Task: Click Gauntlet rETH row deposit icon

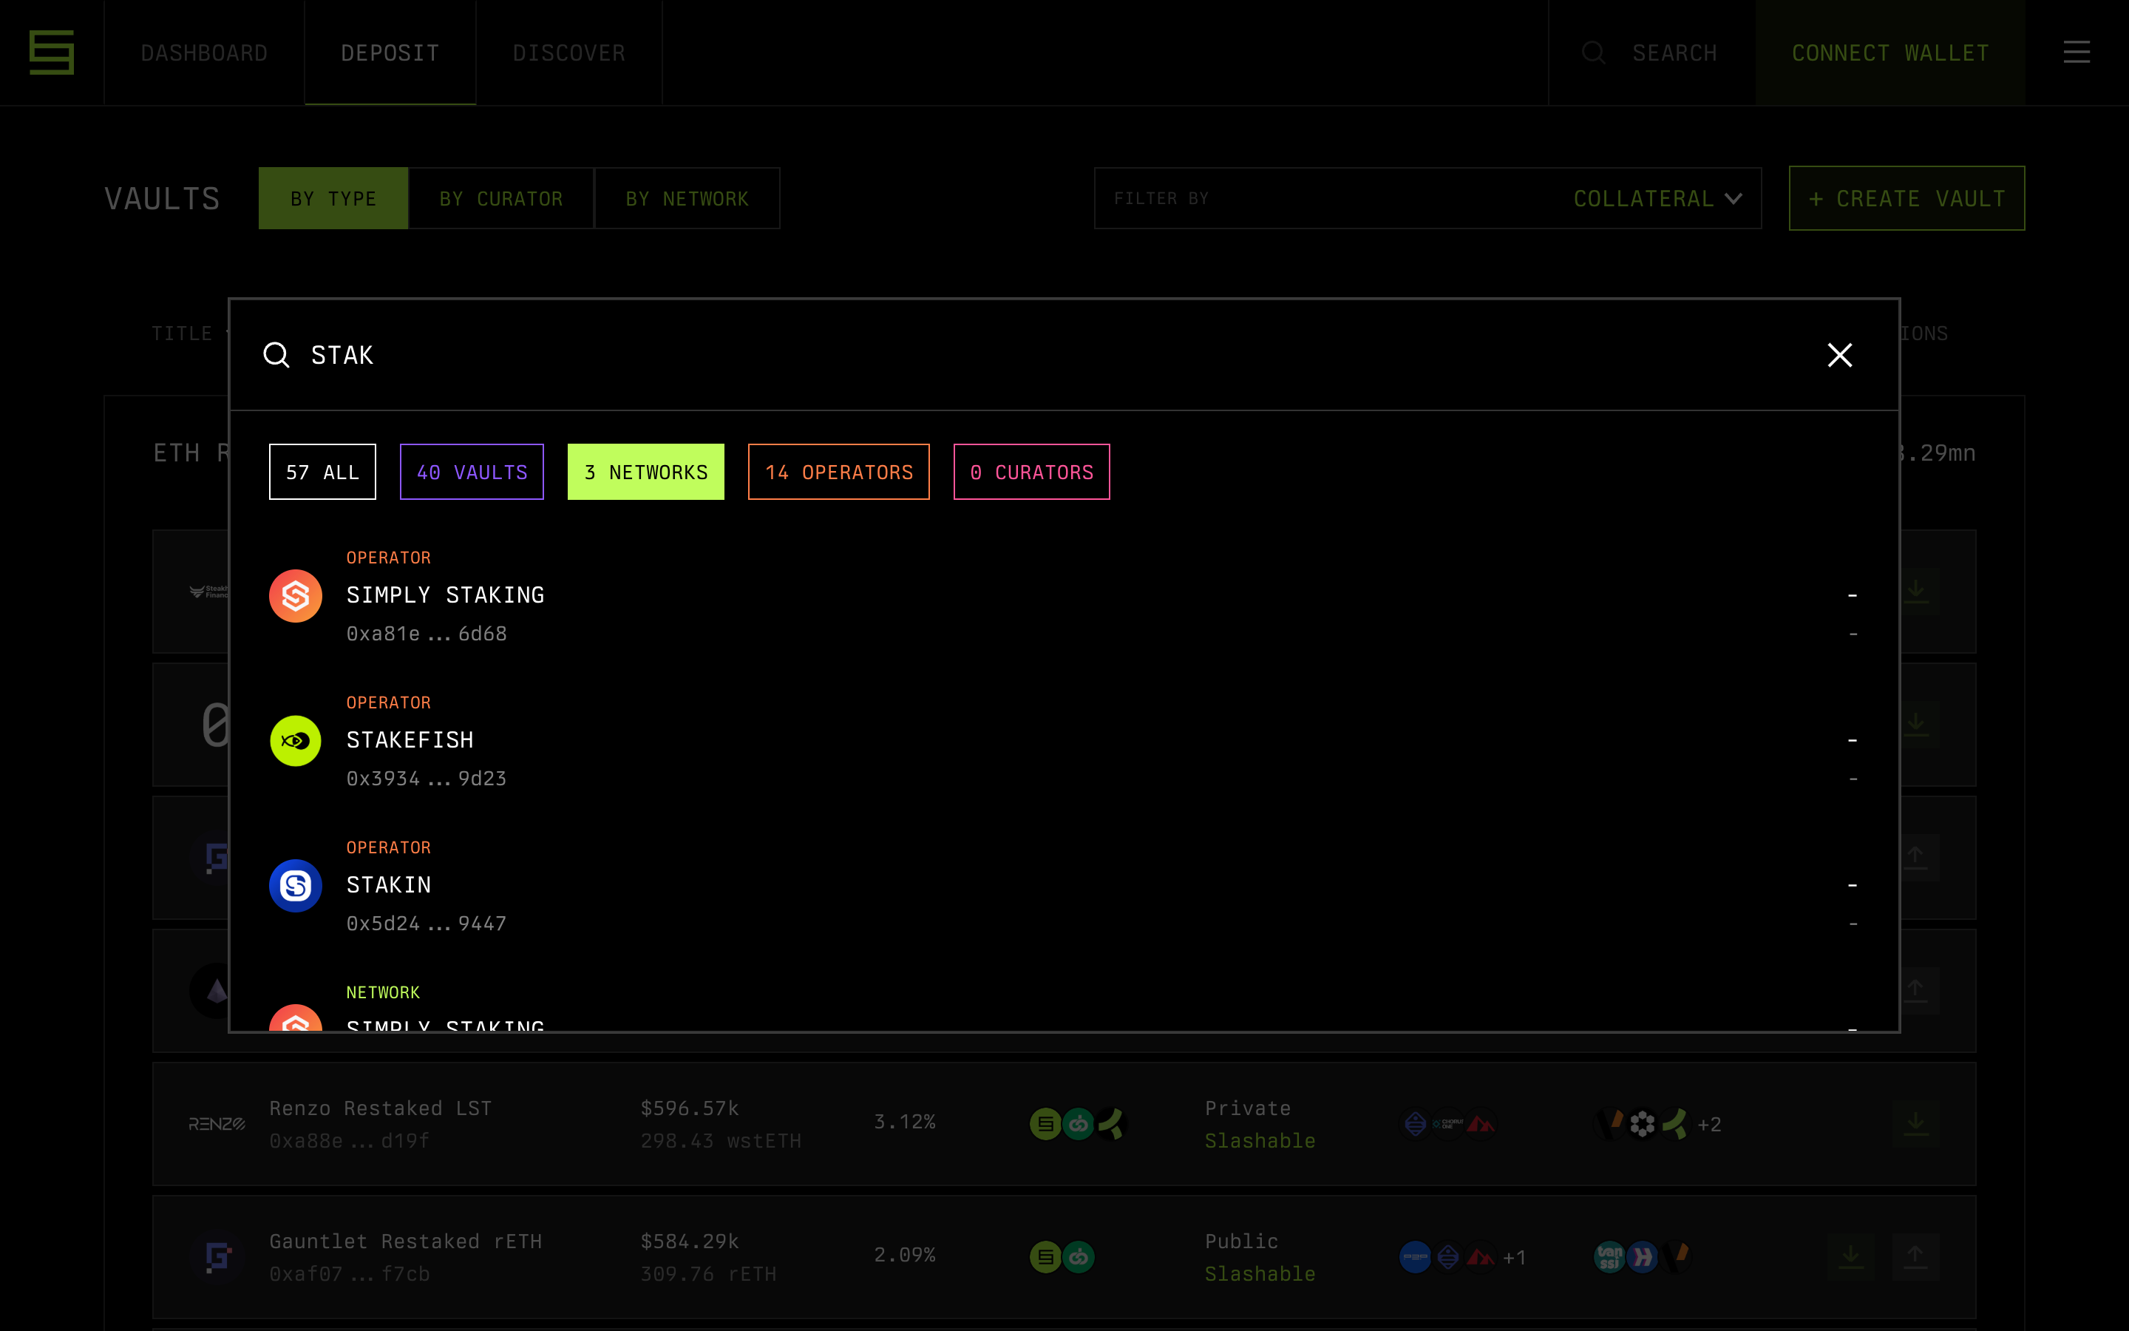Action: click(1850, 1256)
